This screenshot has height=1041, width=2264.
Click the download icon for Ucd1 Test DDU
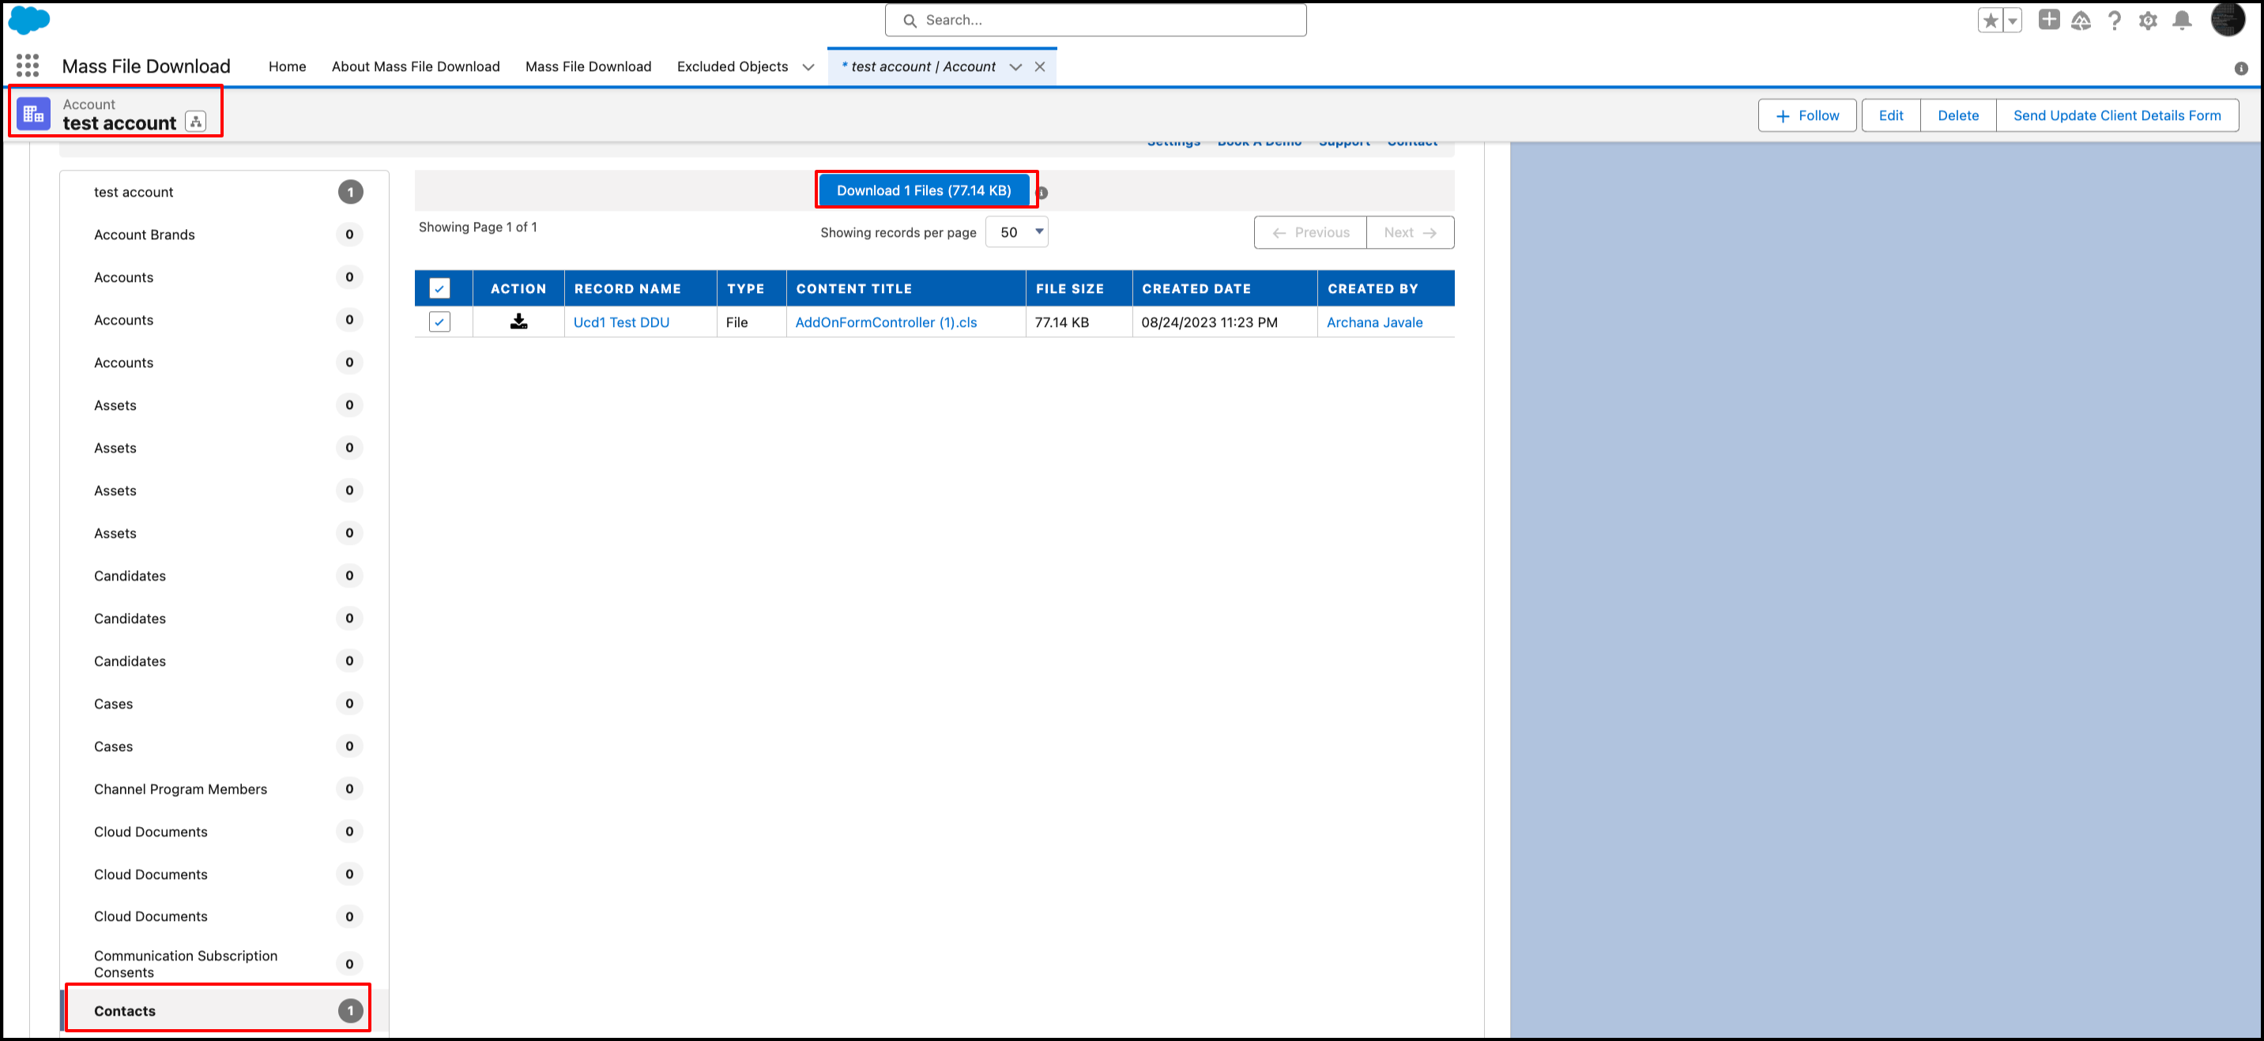(518, 321)
